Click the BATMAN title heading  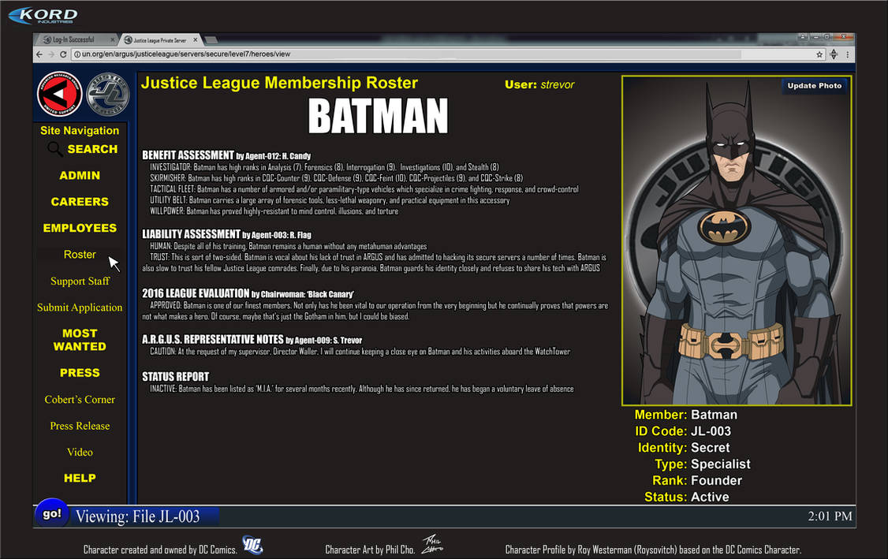[379, 117]
